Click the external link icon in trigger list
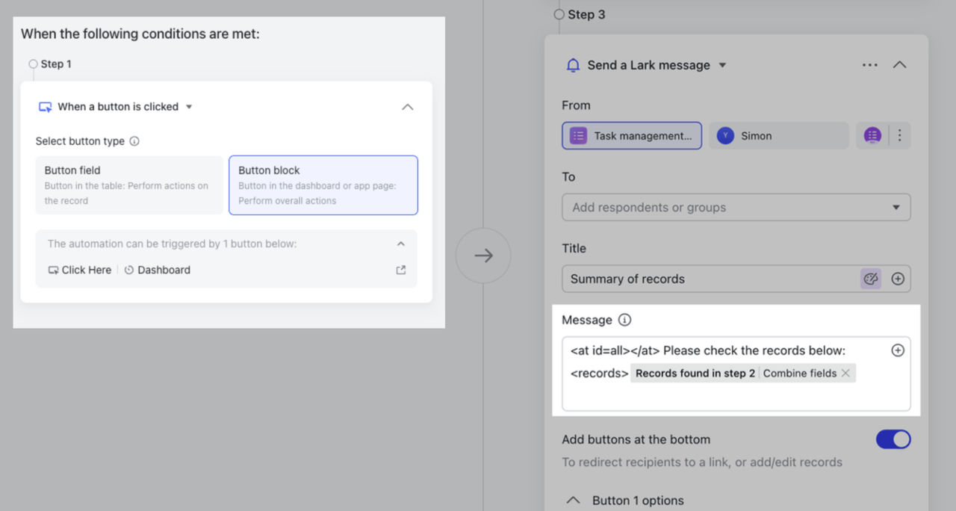The image size is (956, 511). 401,270
